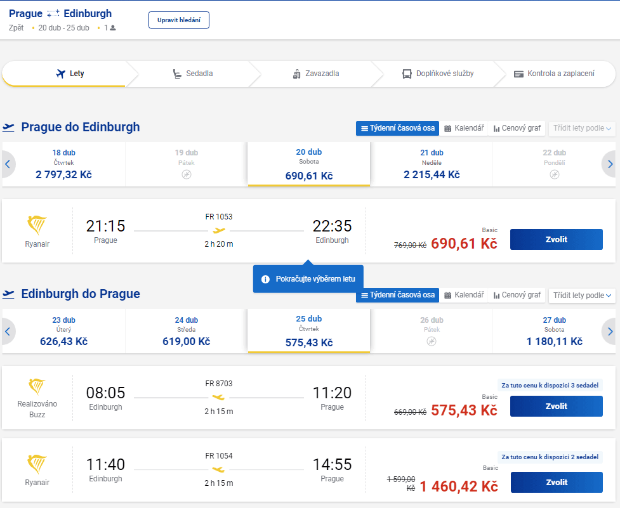The width and height of the screenshot is (620, 508).
Task: Show earlier outbound dates with left chevron
Action: tap(8, 164)
